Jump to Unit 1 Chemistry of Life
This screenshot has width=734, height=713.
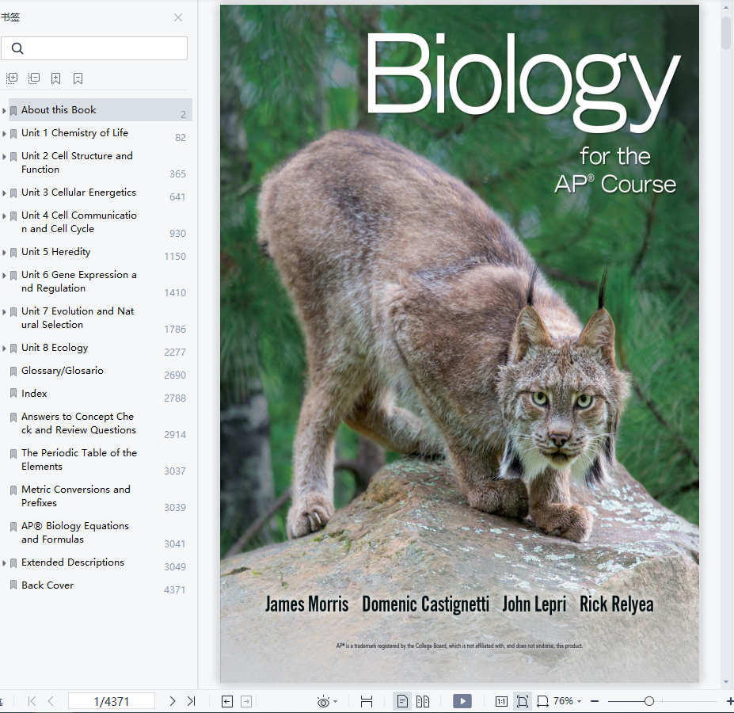click(x=75, y=133)
